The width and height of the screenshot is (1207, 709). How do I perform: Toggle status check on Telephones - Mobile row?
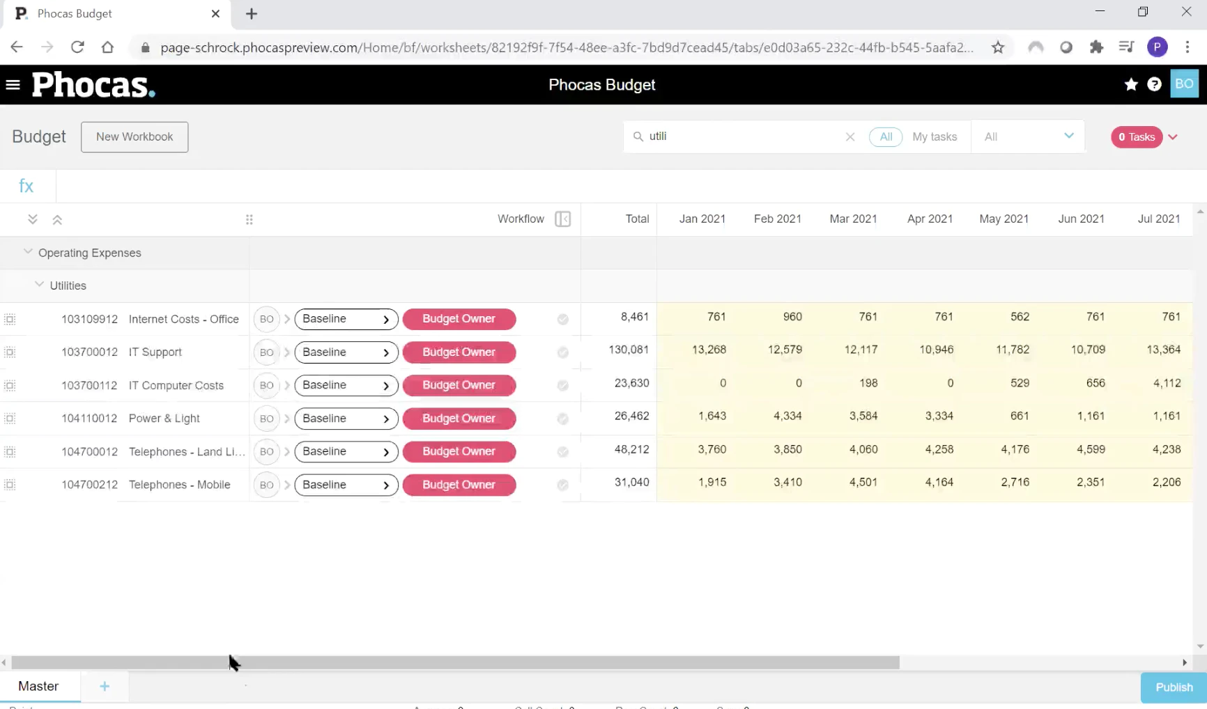pos(563,485)
